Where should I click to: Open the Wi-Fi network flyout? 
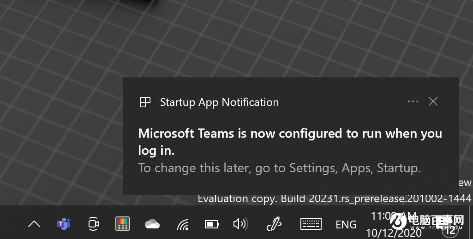tap(183, 225)
